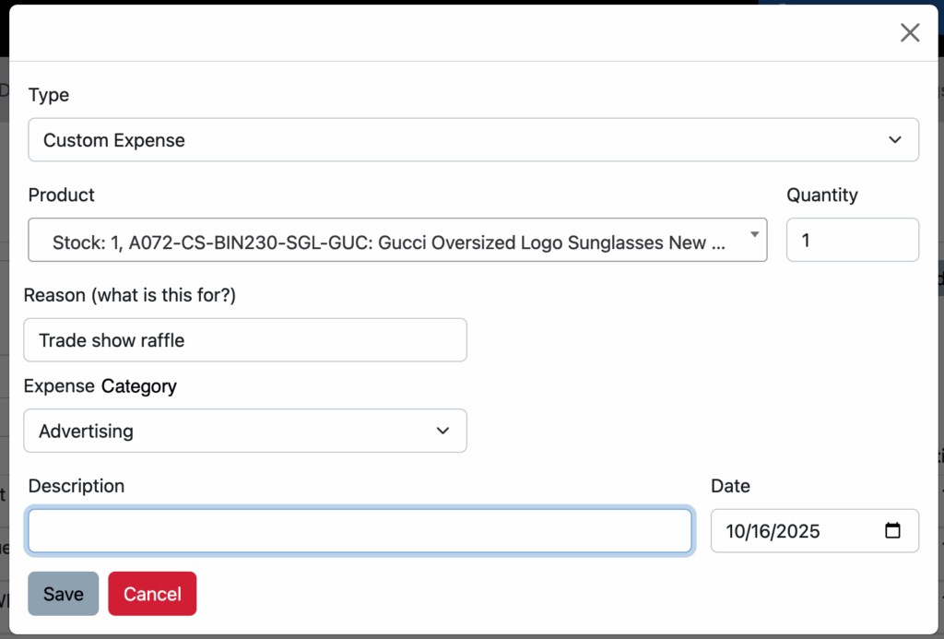Select the month segment in the Date field

click(736, 532)
